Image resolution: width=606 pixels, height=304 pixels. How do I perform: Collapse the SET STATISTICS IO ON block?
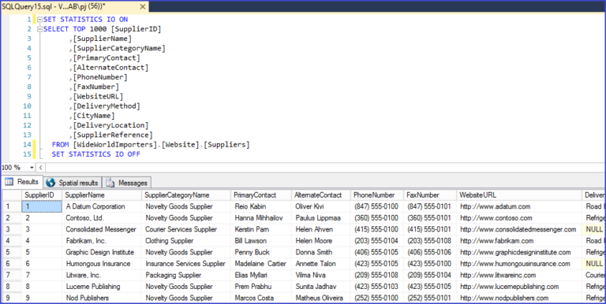[x=39, y=20]
